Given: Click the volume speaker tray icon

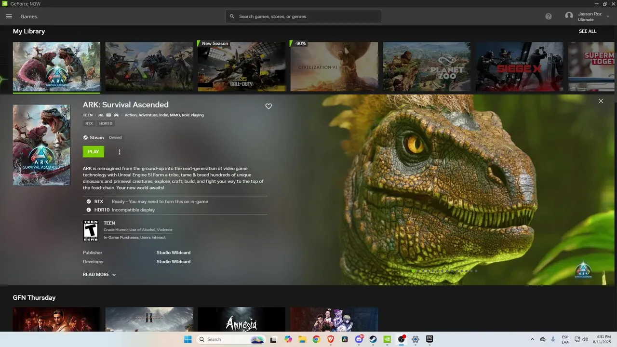Looking at the screenshot, I should (x=585, y=339).
